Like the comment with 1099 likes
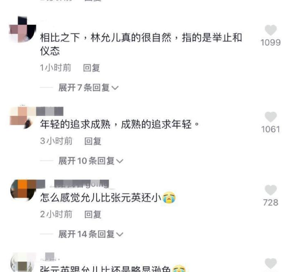The height and width of the screenshot is (272, 286). 271,30
